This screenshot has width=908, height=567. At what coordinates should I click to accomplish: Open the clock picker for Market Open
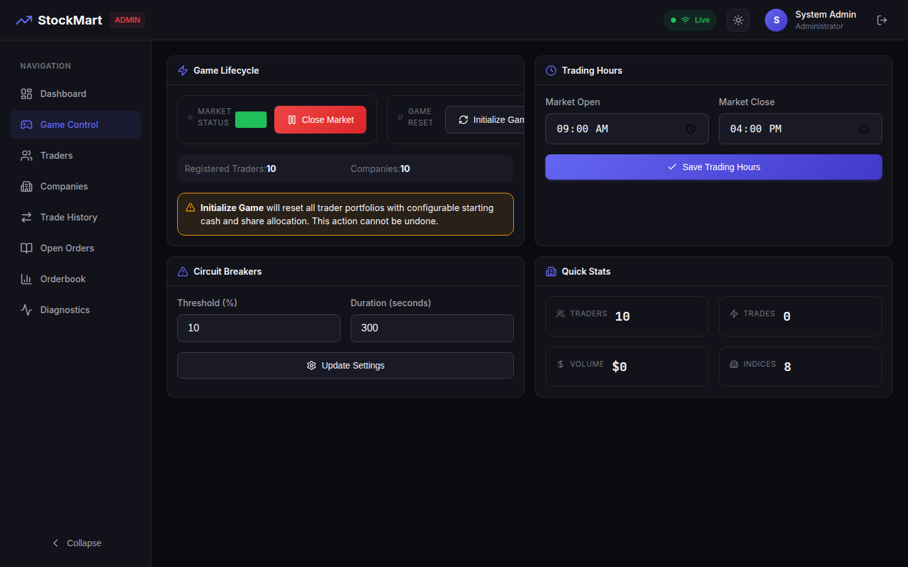click(x=690, y=129)
